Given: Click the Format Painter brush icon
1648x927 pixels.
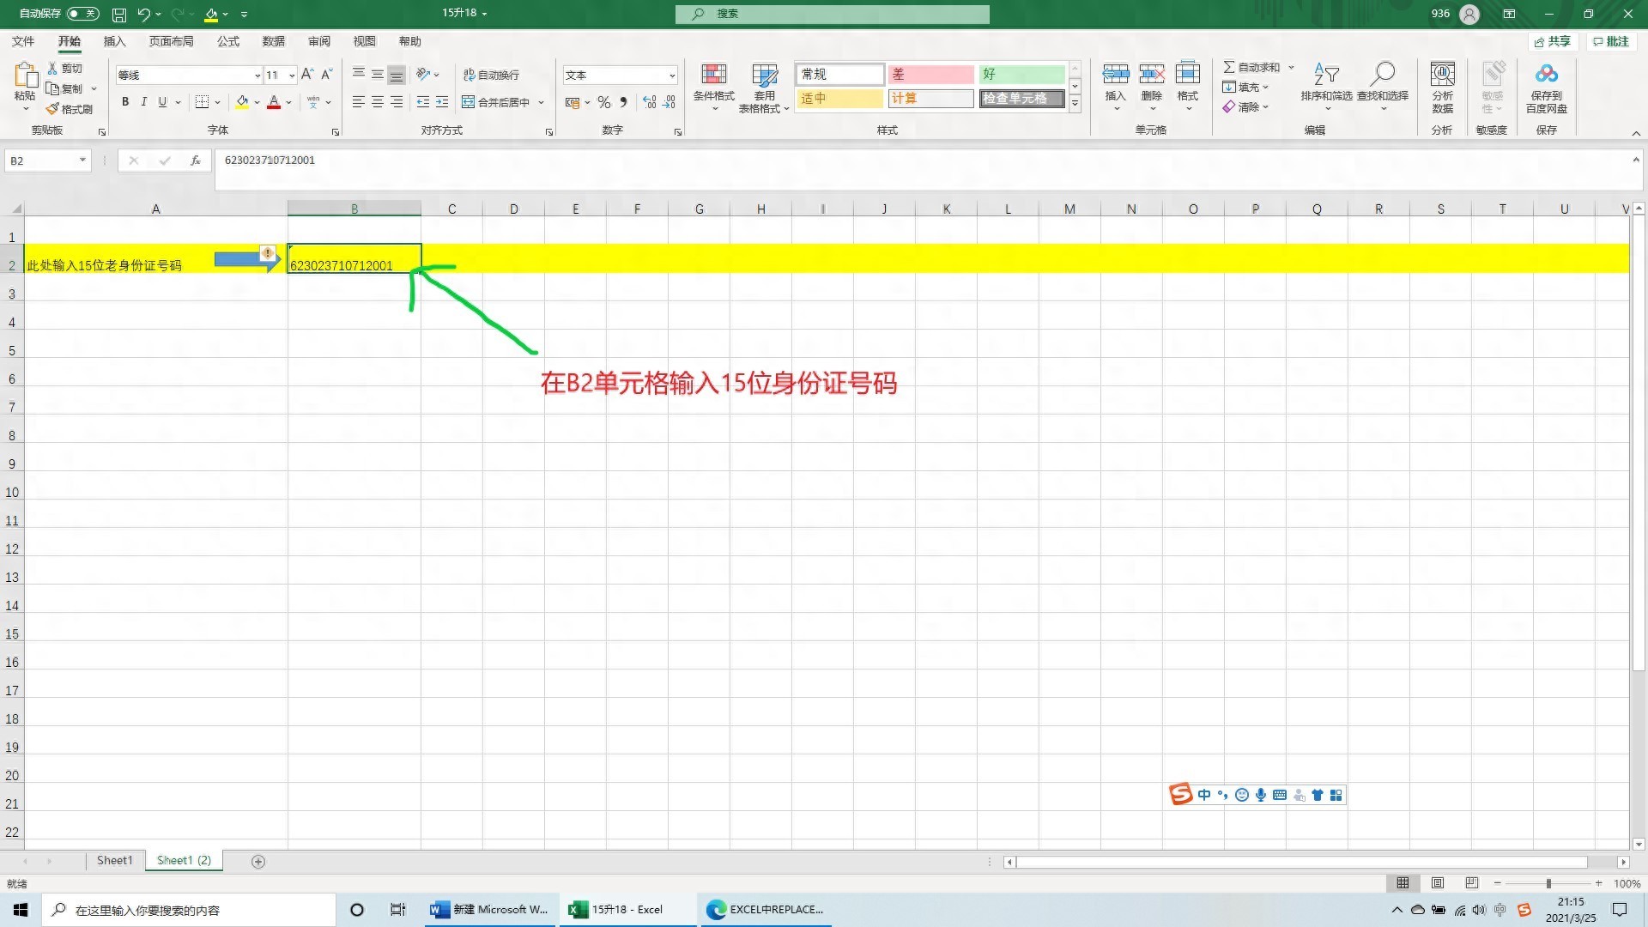Looking at the screenshot, I should (x=53, y=109).
